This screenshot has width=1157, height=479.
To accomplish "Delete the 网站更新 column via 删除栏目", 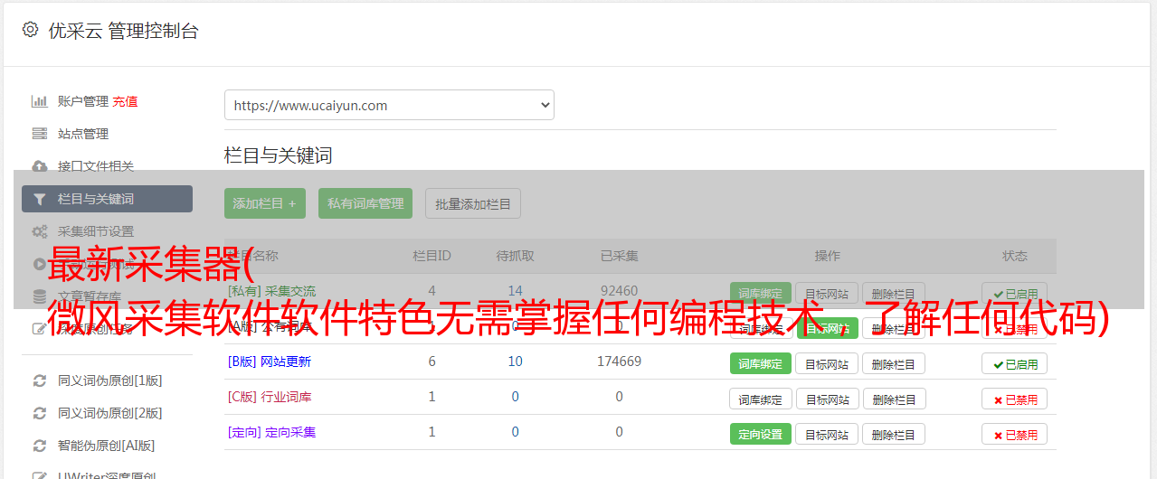I will [894, 363].
